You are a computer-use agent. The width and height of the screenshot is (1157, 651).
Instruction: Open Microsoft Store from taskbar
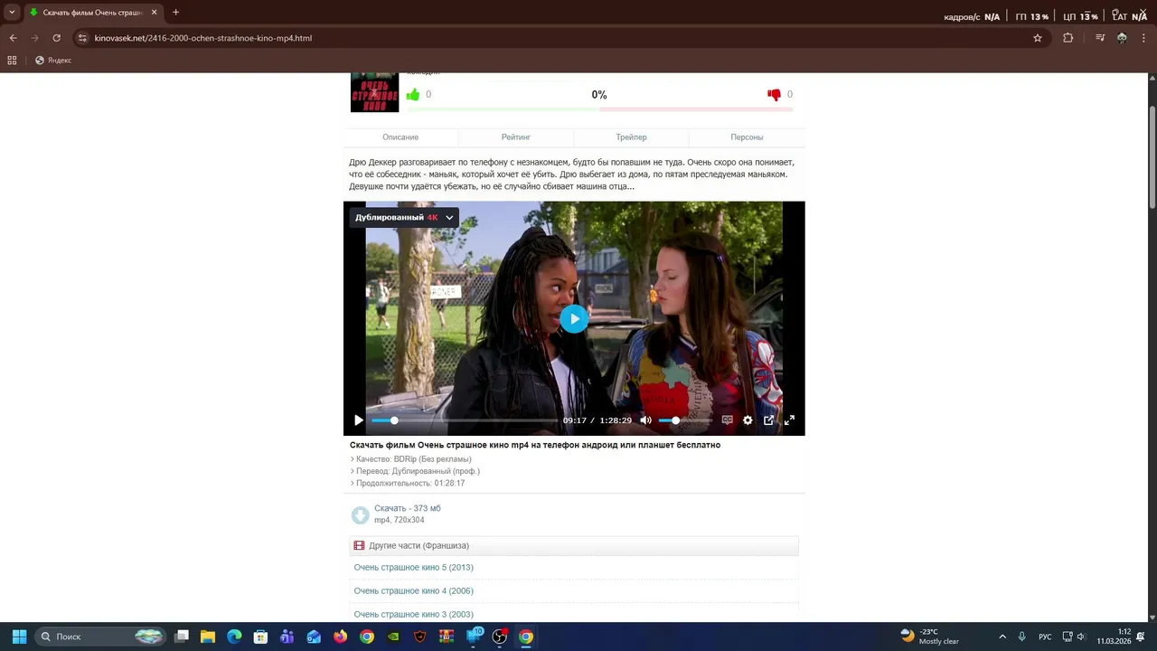click(260, 637)
